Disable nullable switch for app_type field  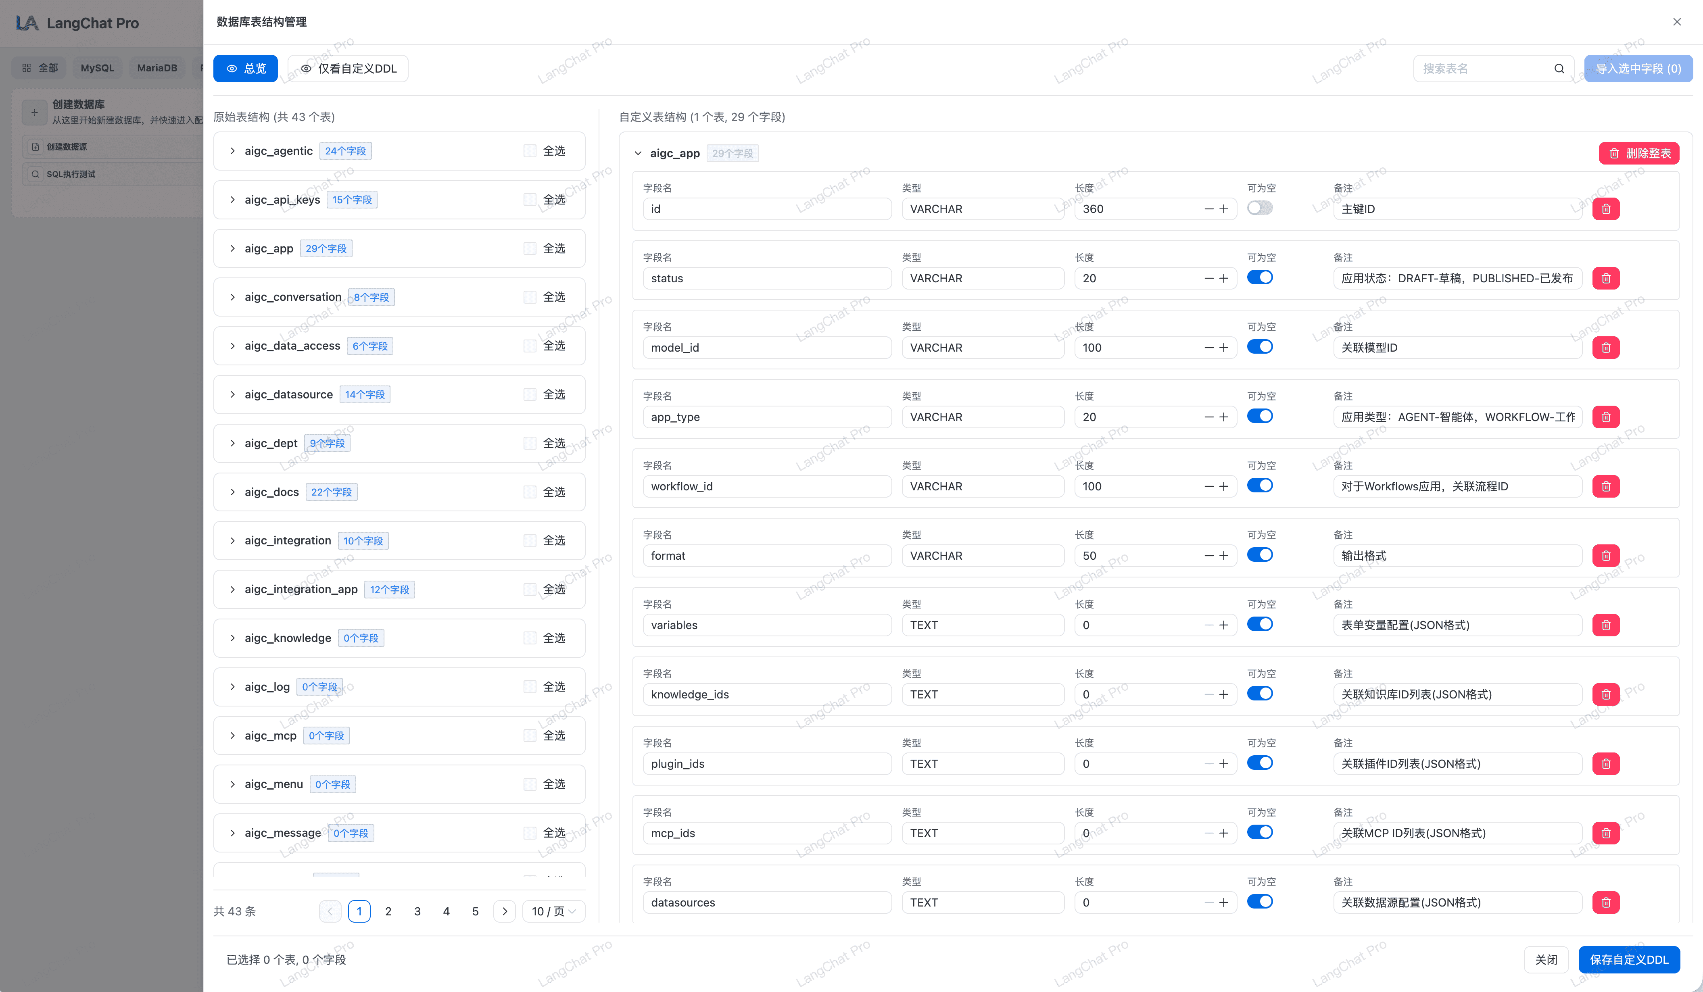coord(1260,416)
